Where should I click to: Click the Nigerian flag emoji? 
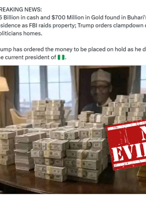pyautogui.click(x=61, y=57)
